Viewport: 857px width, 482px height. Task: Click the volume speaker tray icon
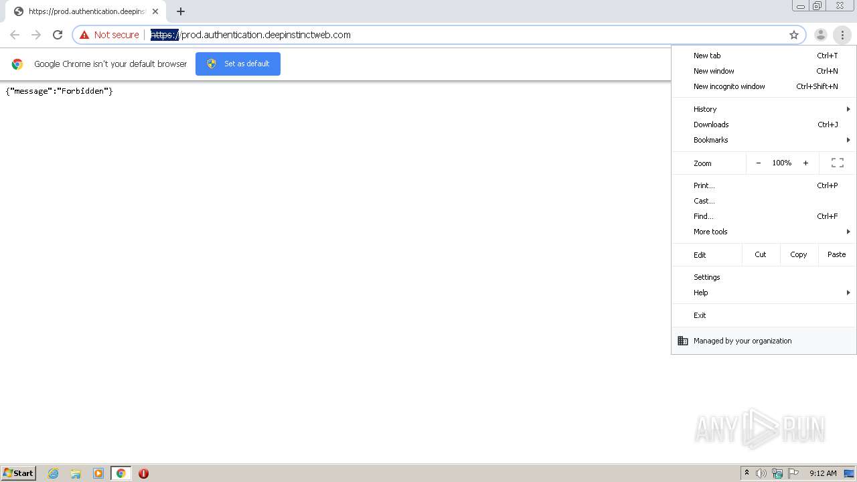tap(761, 473)
